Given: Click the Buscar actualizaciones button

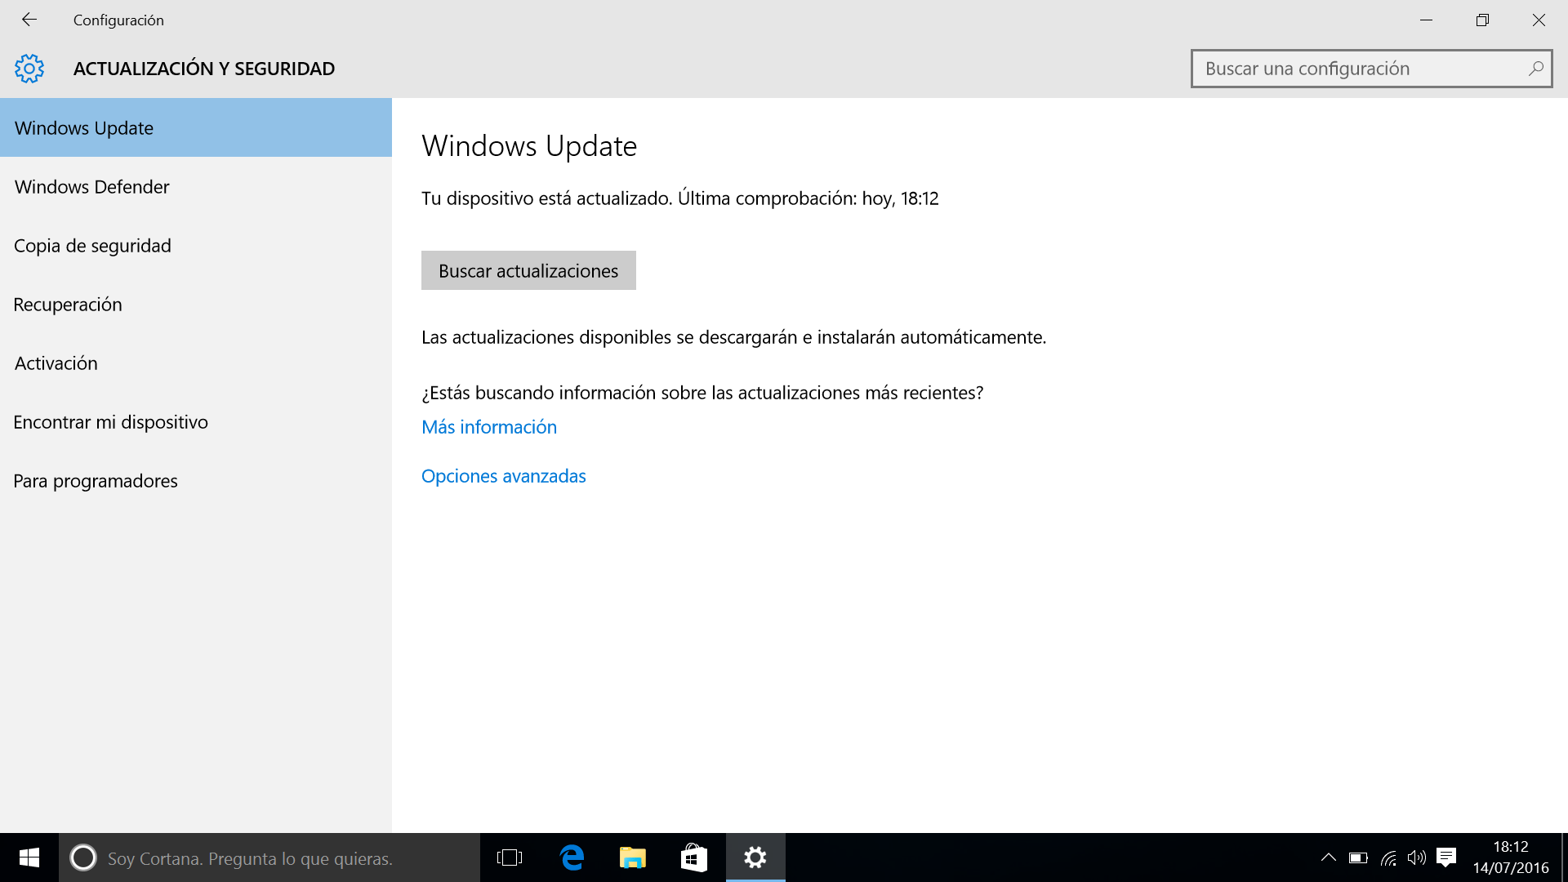Looking at the screenshot, I should (x=528, y=270).
